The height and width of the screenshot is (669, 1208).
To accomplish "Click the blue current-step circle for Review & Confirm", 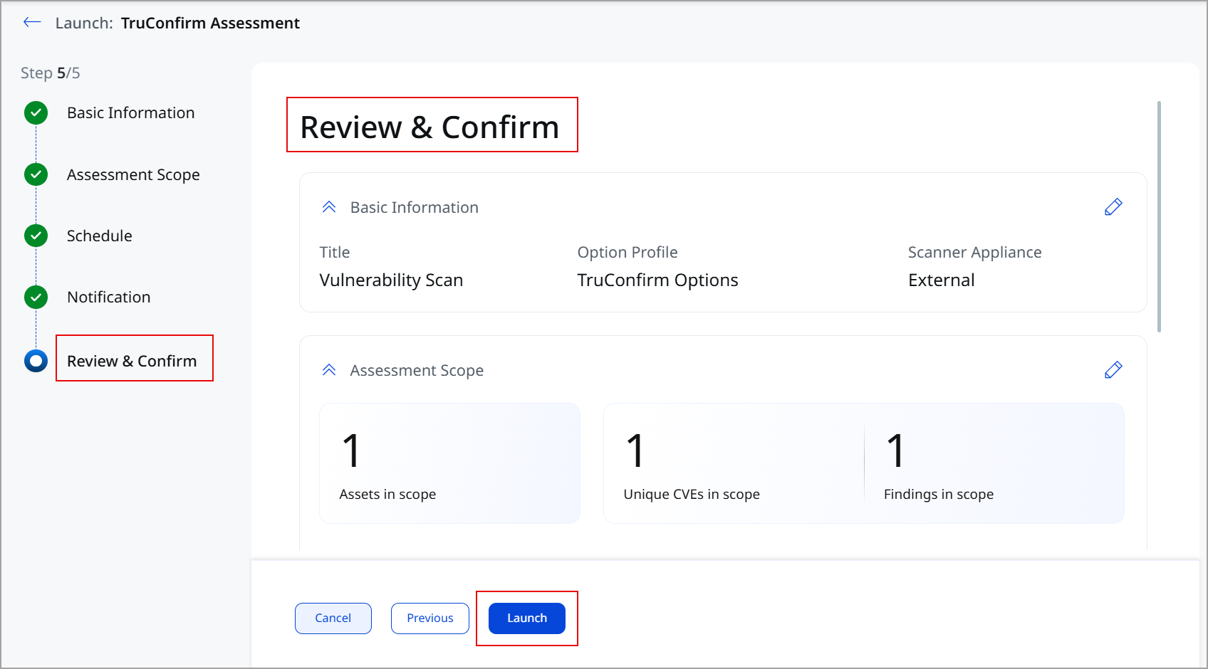I will coord(36,361).
